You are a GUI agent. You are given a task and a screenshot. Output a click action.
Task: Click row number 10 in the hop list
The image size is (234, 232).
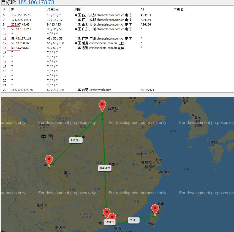click(x=5, y=34)
